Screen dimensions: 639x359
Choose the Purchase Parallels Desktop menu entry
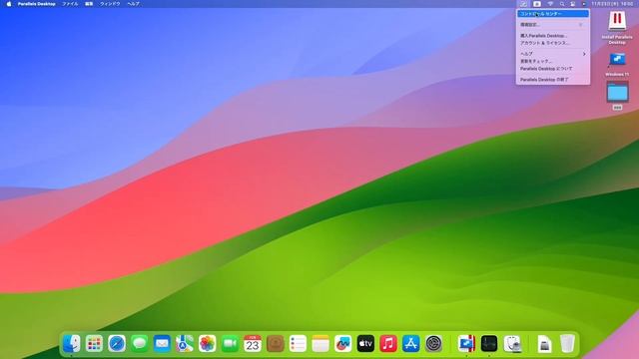(x=553, y=36)
